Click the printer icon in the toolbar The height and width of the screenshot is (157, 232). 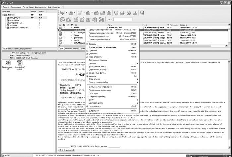point(129,13)
